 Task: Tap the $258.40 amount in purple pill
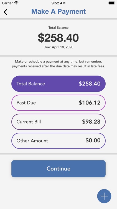click(90, 84)
